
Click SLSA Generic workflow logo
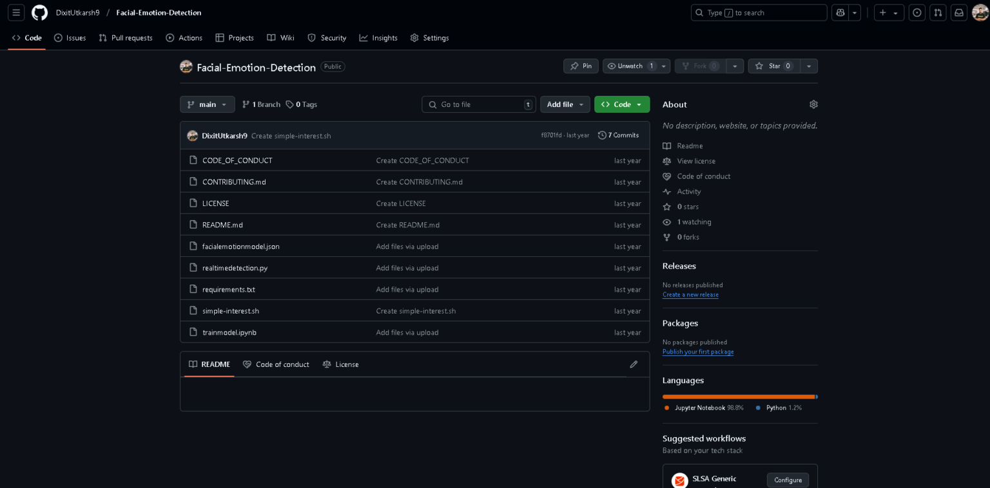(x=679, y=480)
